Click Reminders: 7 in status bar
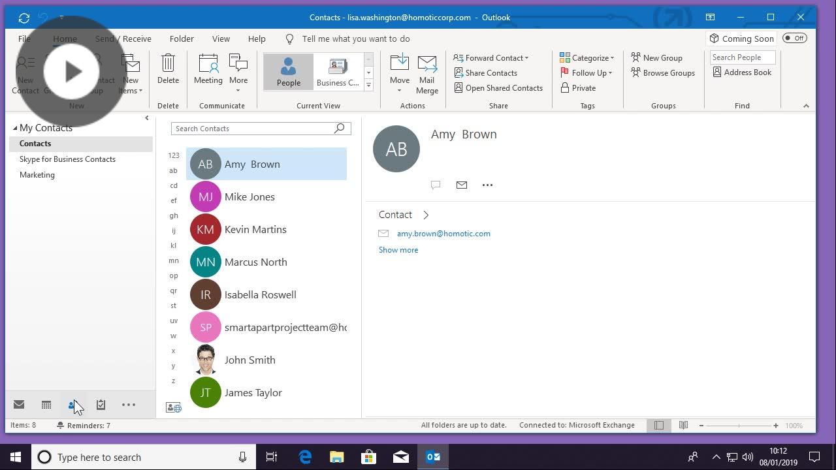This screenshot has height=470, width=836. coord(84,426)
